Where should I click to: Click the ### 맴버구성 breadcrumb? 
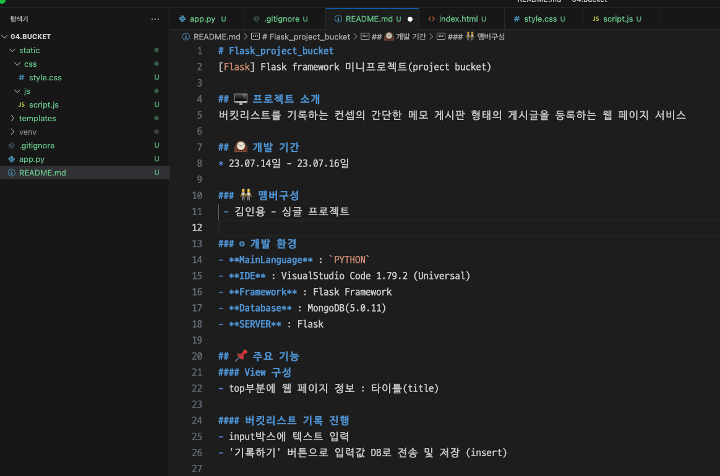point(476,36)
